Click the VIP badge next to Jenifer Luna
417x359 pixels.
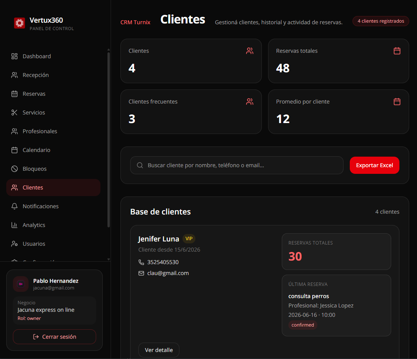[x=189, y=239]
